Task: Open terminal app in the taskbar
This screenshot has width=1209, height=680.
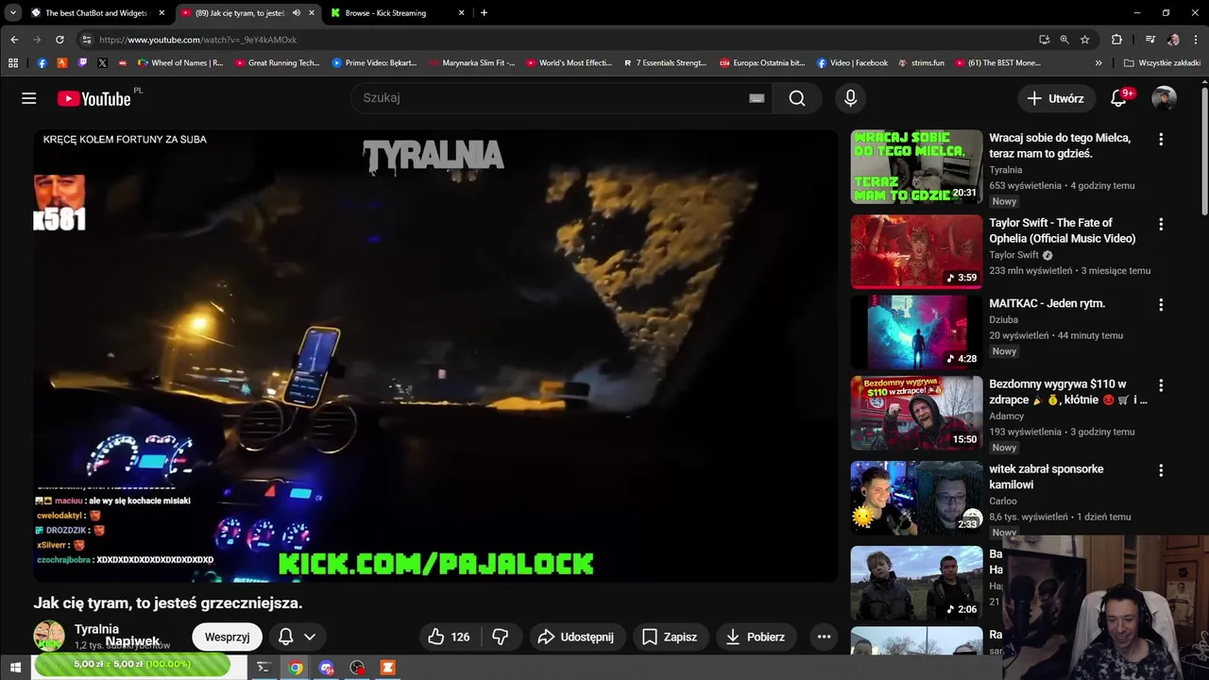Action: (x=264, y=668)
